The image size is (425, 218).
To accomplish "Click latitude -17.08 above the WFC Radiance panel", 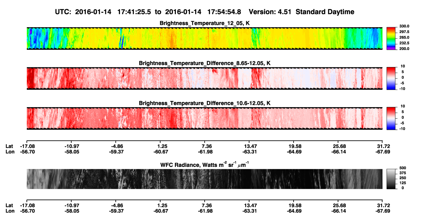I will 27,146.
